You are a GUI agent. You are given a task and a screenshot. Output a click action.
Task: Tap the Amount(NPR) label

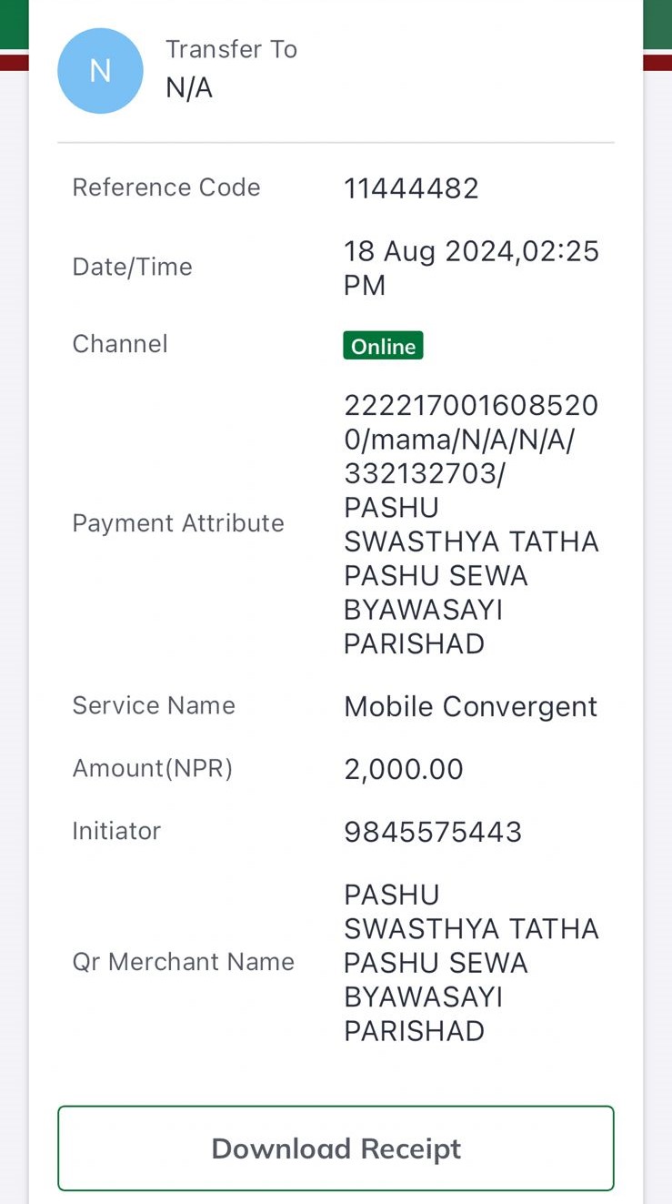(x=153, y=769)
